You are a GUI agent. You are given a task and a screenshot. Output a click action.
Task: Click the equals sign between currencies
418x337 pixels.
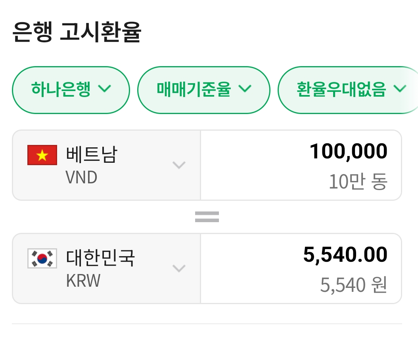(x=207, y=217)
